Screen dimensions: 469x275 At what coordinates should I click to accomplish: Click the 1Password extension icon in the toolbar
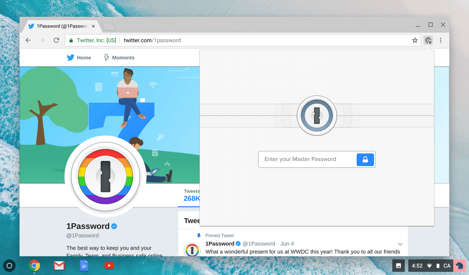coord(428,40)
